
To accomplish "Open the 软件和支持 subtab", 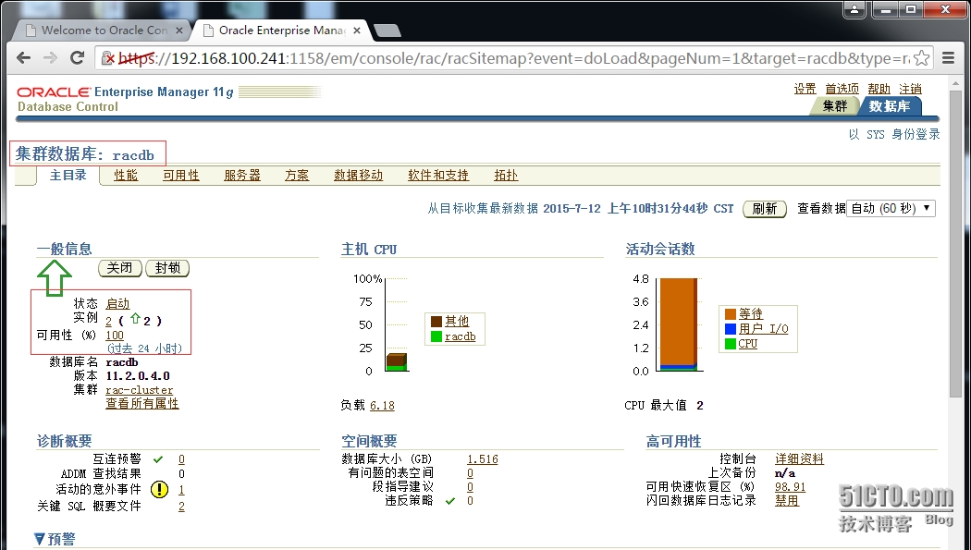I will [x=437, y=175].
